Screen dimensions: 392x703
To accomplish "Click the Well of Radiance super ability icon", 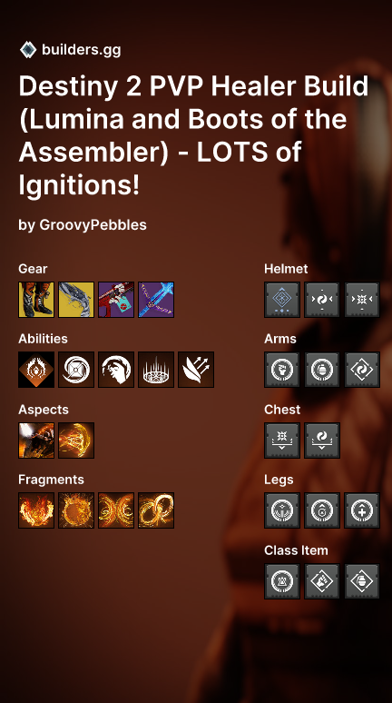I will (x=36, y=370).
